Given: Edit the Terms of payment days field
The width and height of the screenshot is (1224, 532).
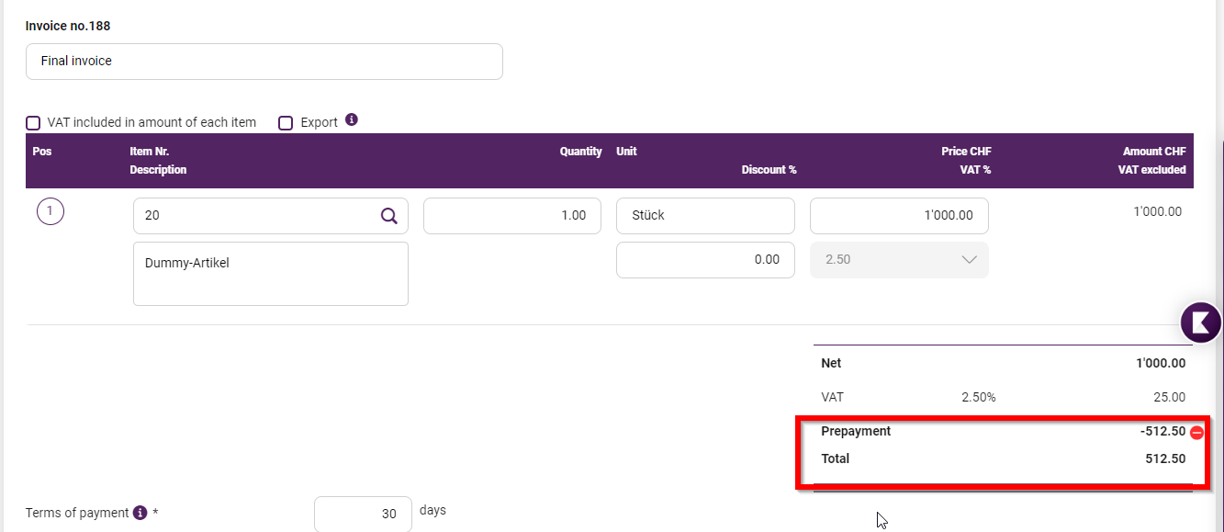Looking at the screenshot, I should click(x=363, y=514).
